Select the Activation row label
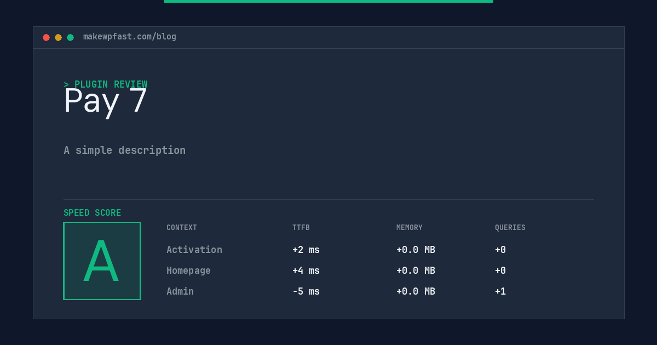The image size is (657, 345). pos(194,250)
